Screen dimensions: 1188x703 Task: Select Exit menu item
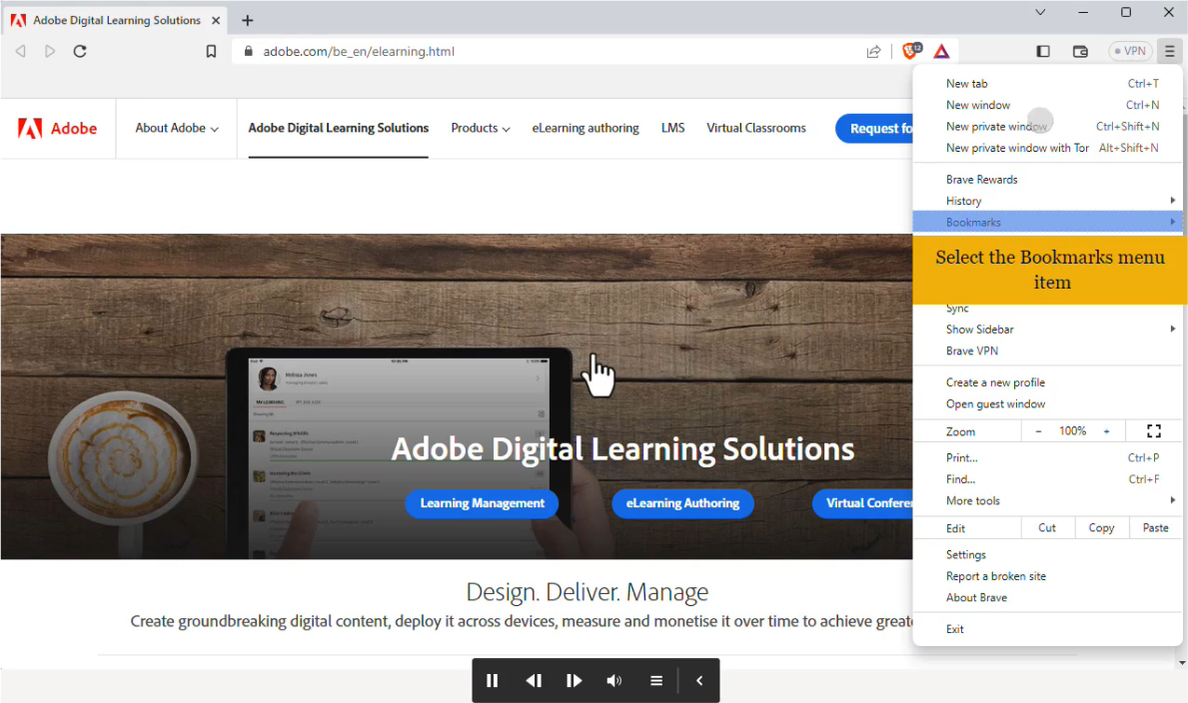click(1047, 629)
